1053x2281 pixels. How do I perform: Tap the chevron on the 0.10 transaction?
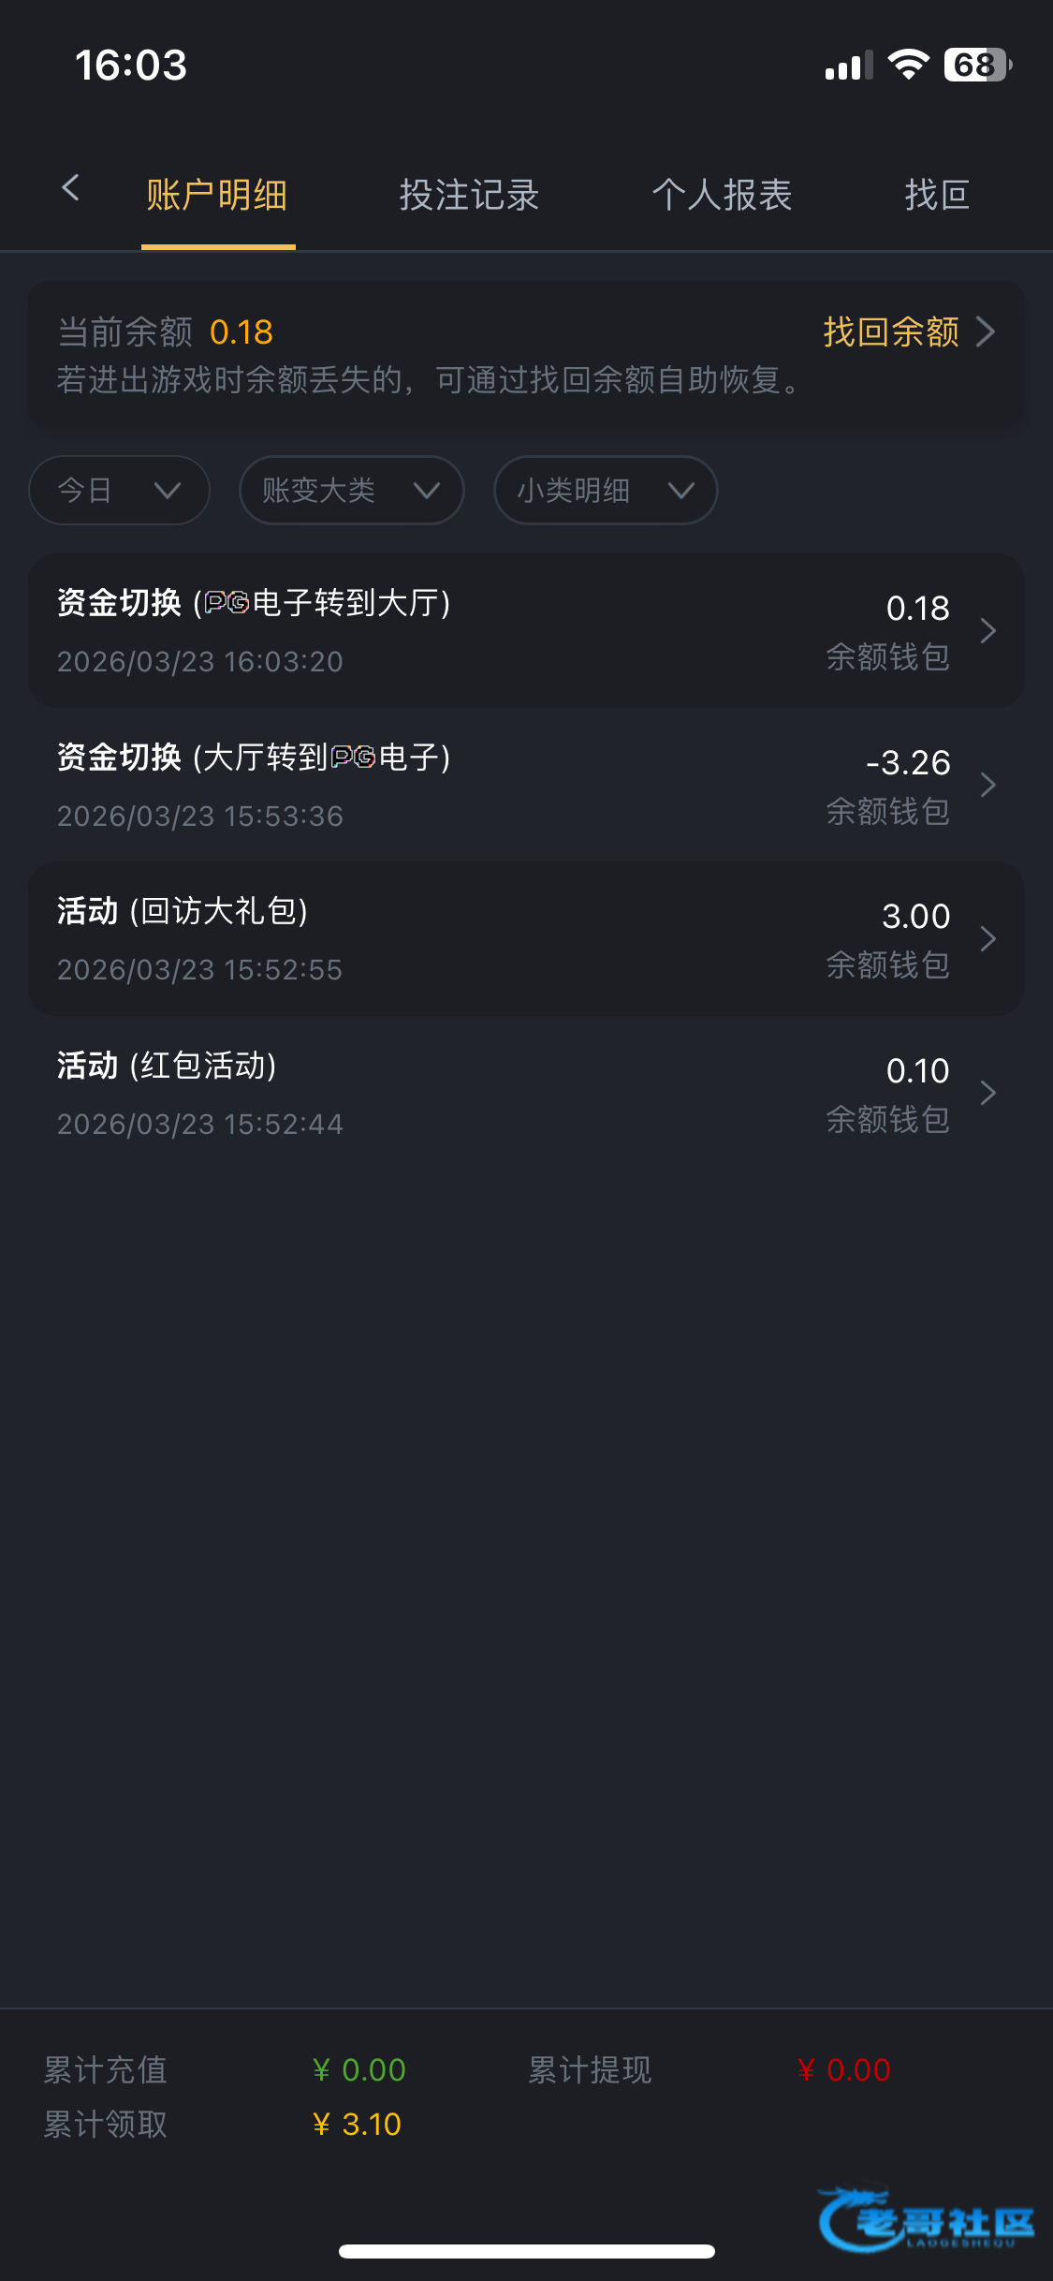(x=987, y=1093)
